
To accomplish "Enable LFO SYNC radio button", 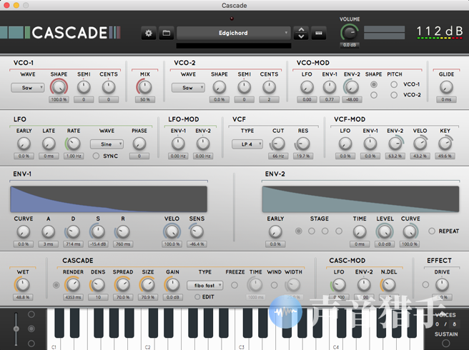I will (x=96, y=156).
